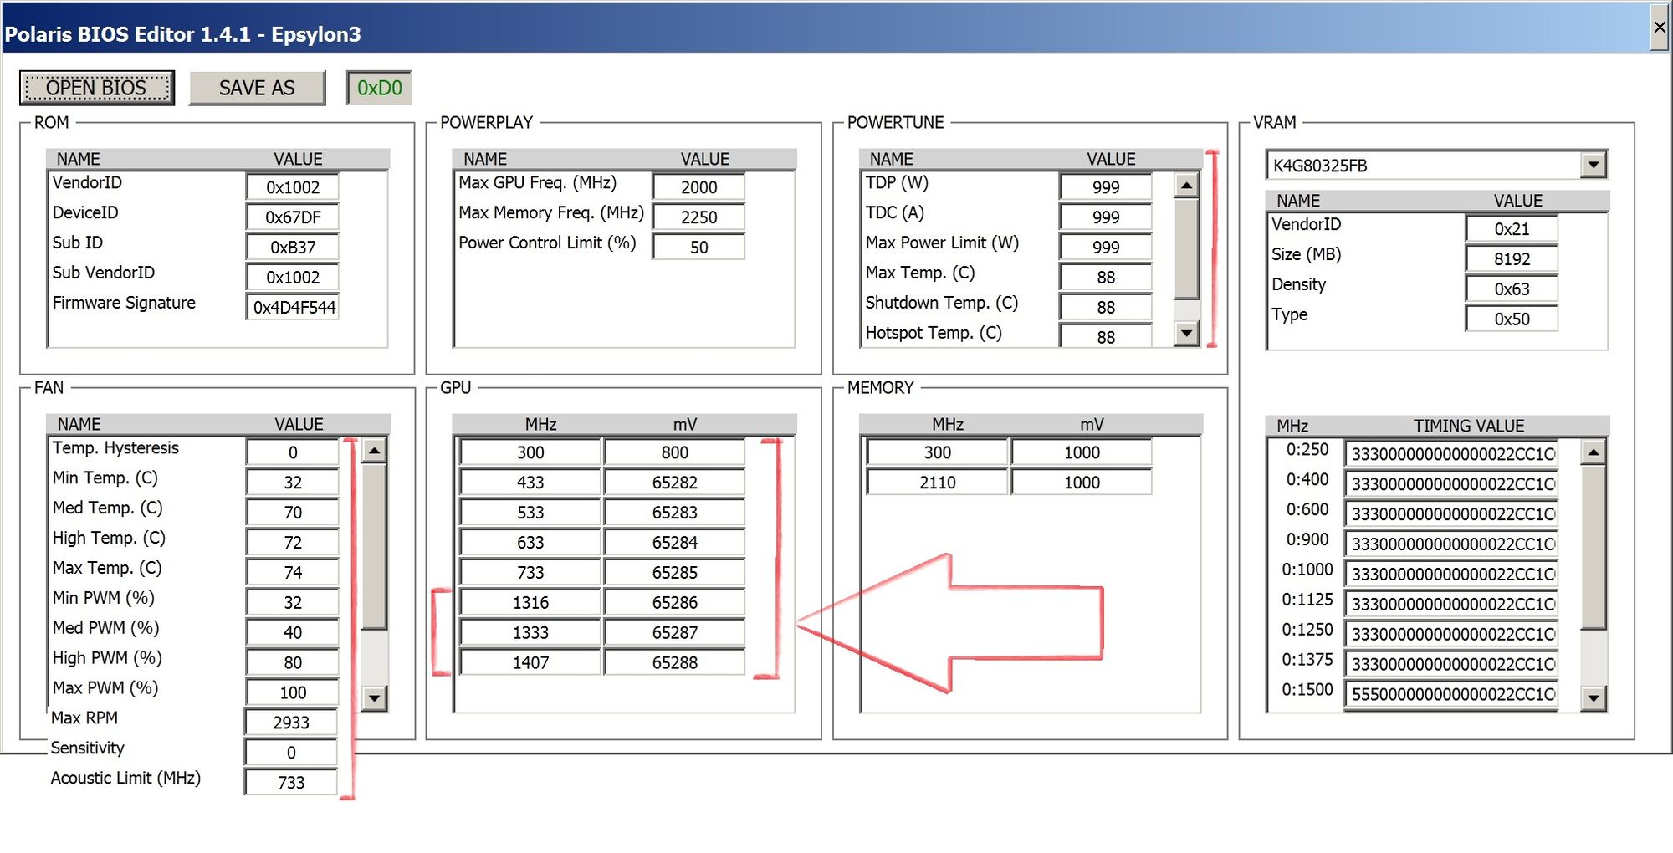Viewport: 1673px width, 853px height.
Task: Edit GPU clock cell 1333 MHz
Action: [x=530, y=632]
